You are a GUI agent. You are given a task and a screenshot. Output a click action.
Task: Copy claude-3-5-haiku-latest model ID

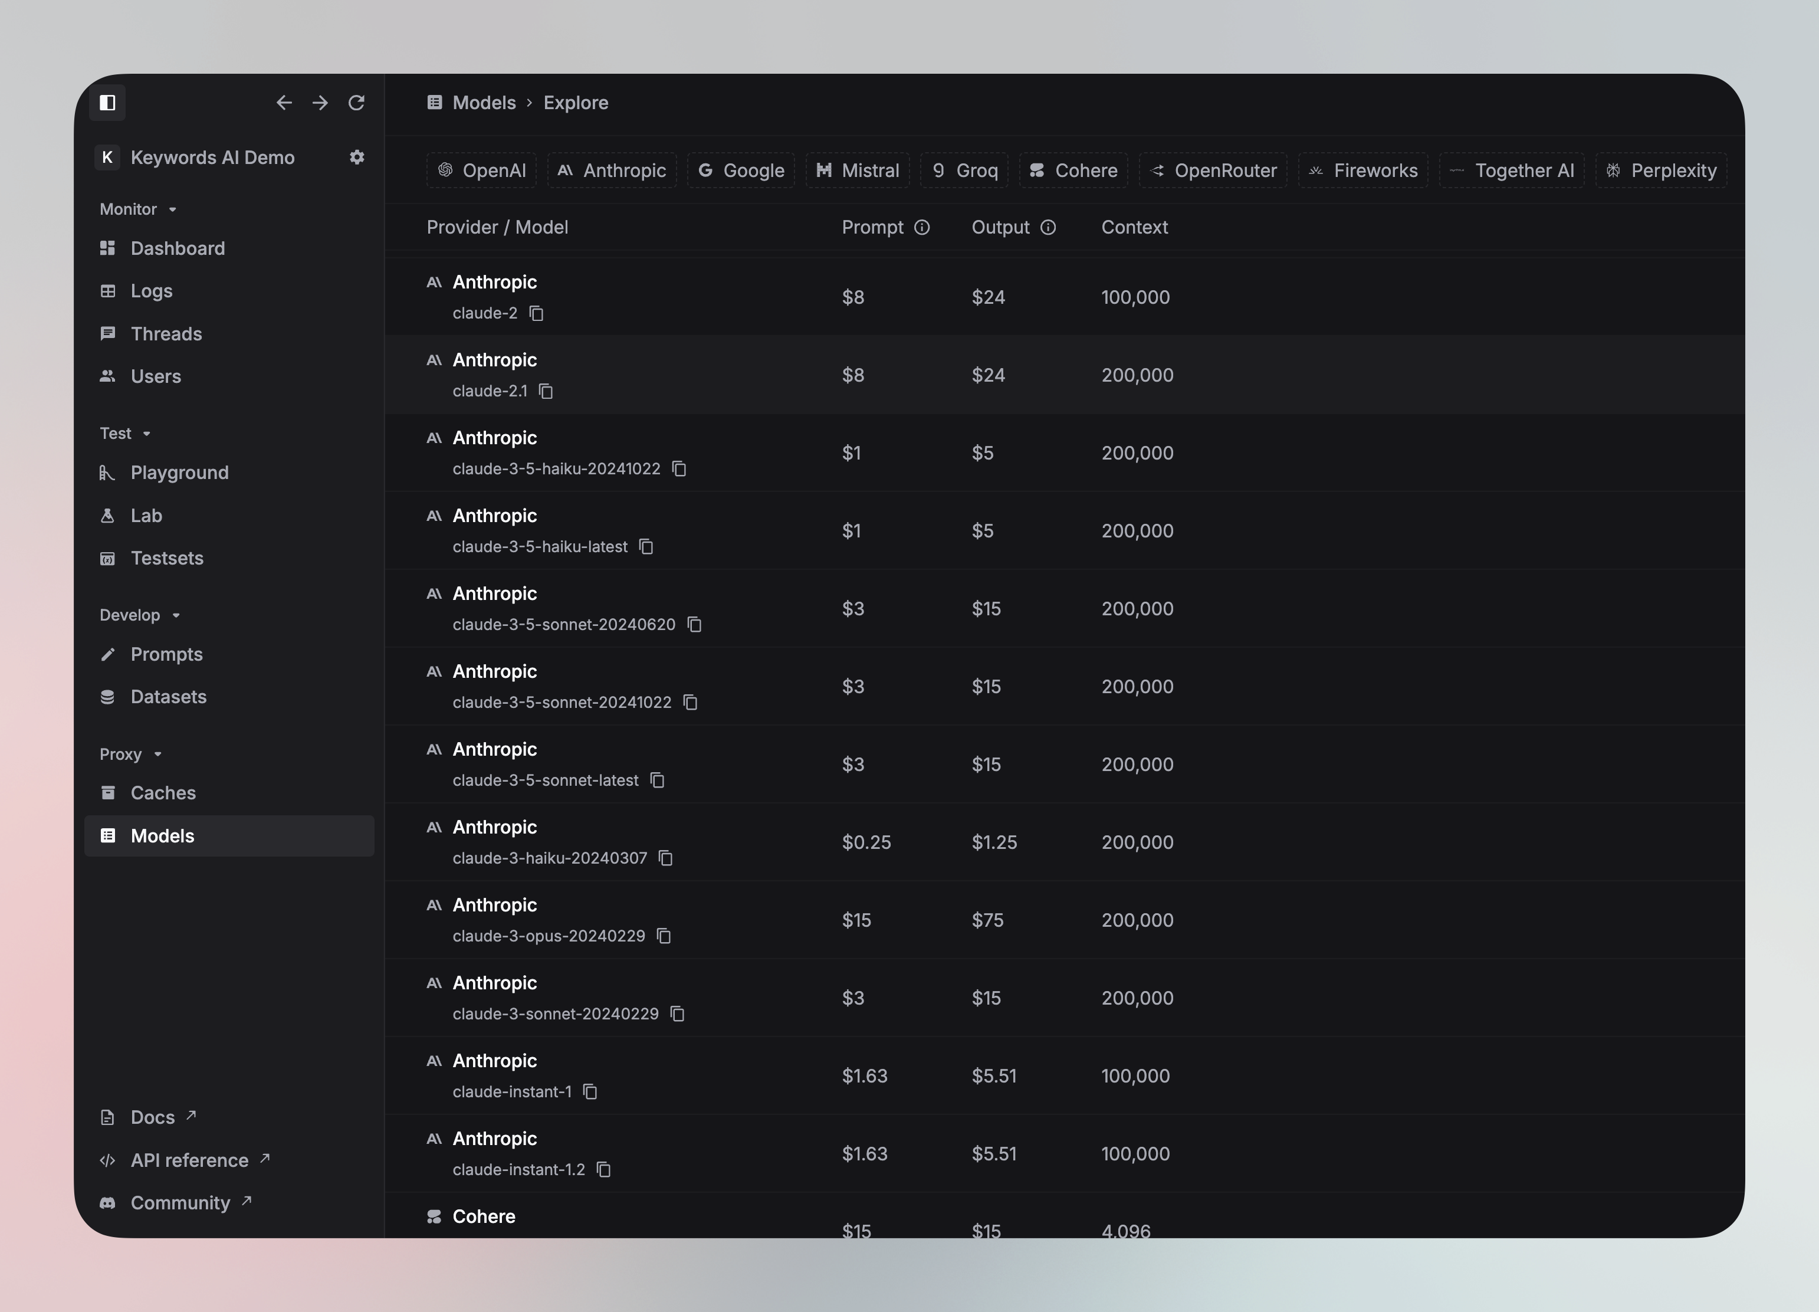(646, 547)
